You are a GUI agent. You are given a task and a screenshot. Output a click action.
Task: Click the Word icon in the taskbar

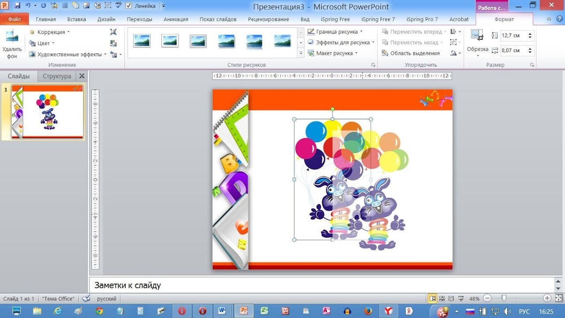222,310
